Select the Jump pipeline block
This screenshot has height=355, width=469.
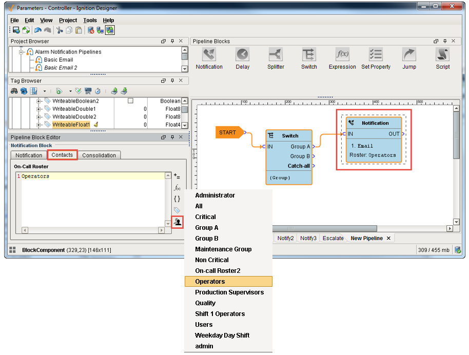click(409, 59)
